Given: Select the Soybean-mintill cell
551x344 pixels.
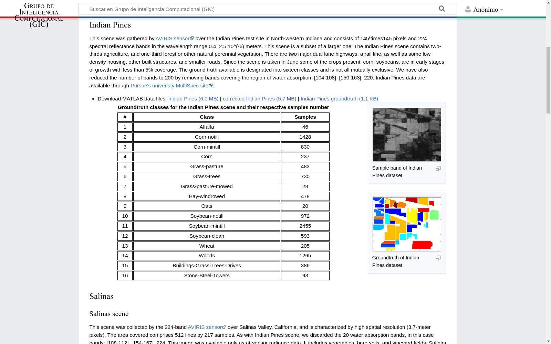Looking at the screenshot, I should pyautogui.click(x=207, y=226).
